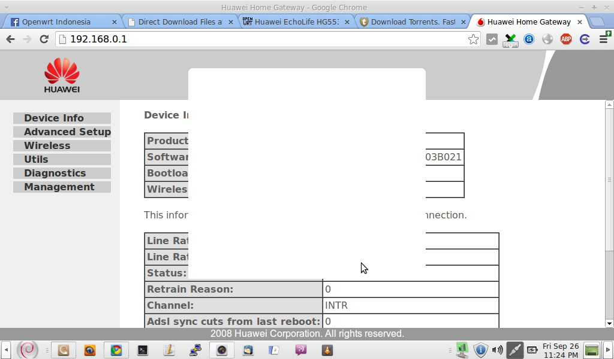Viewport: 614px width, 359px height.
Task: Open the Debian swirl start menu
Action: coord(28,349)
